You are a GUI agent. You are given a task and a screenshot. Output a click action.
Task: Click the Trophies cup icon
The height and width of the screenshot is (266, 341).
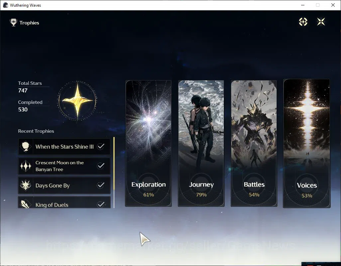click(x=14, y=22)
